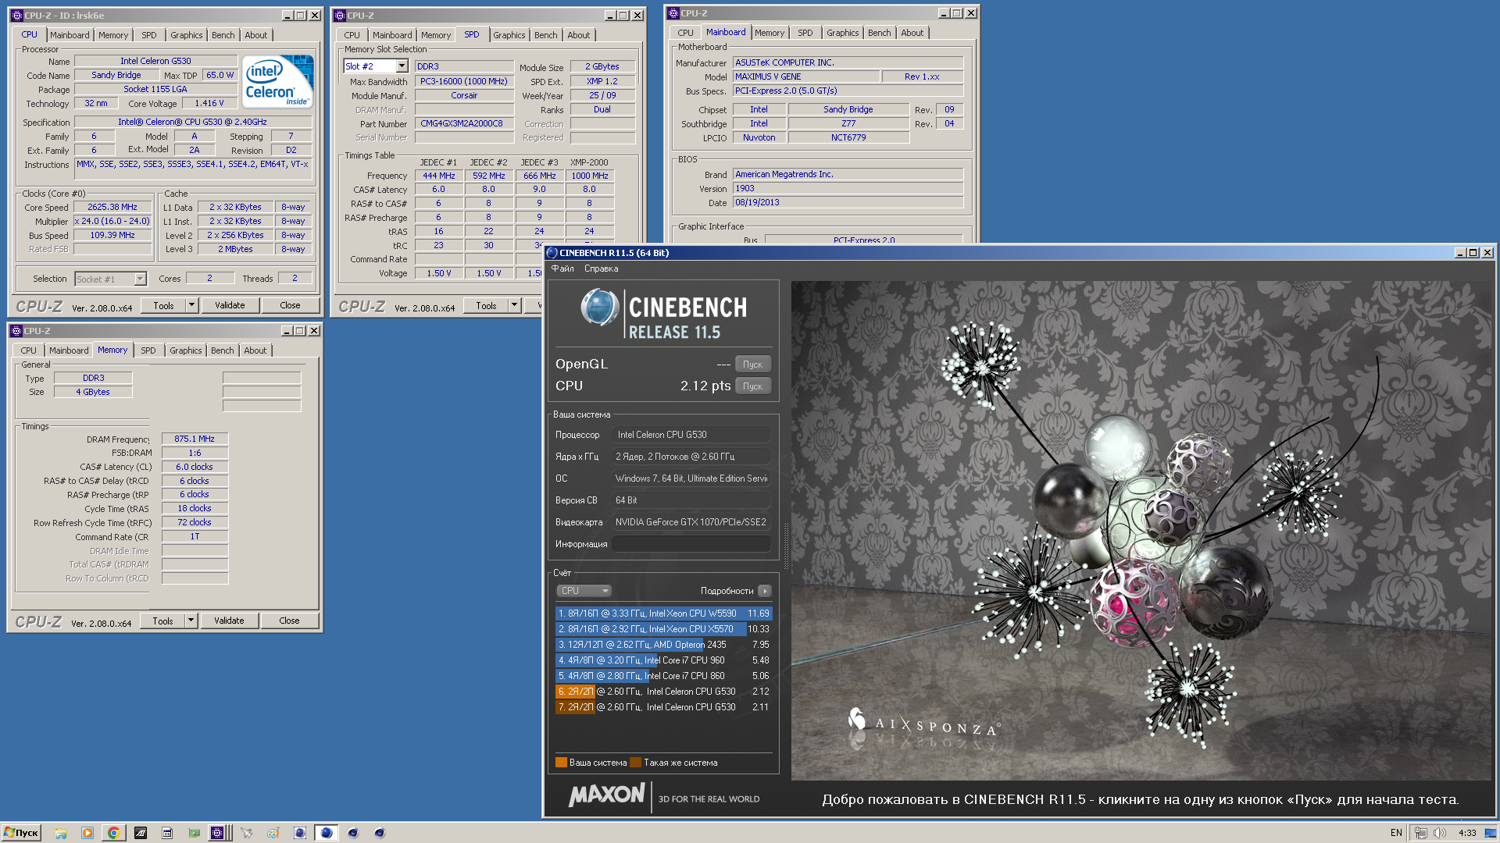Open the Файл menu in Cinebench
Viewport: 1500px width, 843px height.
[562, 269]
